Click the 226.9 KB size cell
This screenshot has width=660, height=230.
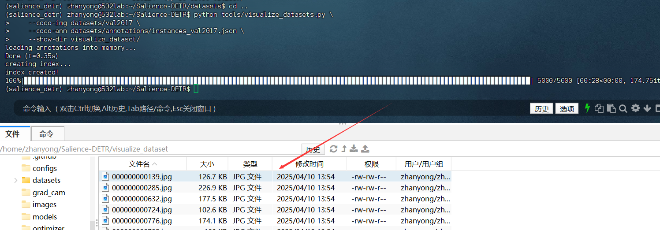(x=213, y=188)
